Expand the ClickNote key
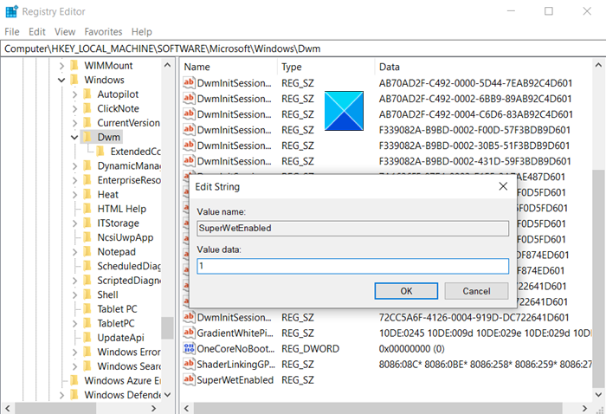The width and height of the screenshot is (606, 414). [74, 108]
